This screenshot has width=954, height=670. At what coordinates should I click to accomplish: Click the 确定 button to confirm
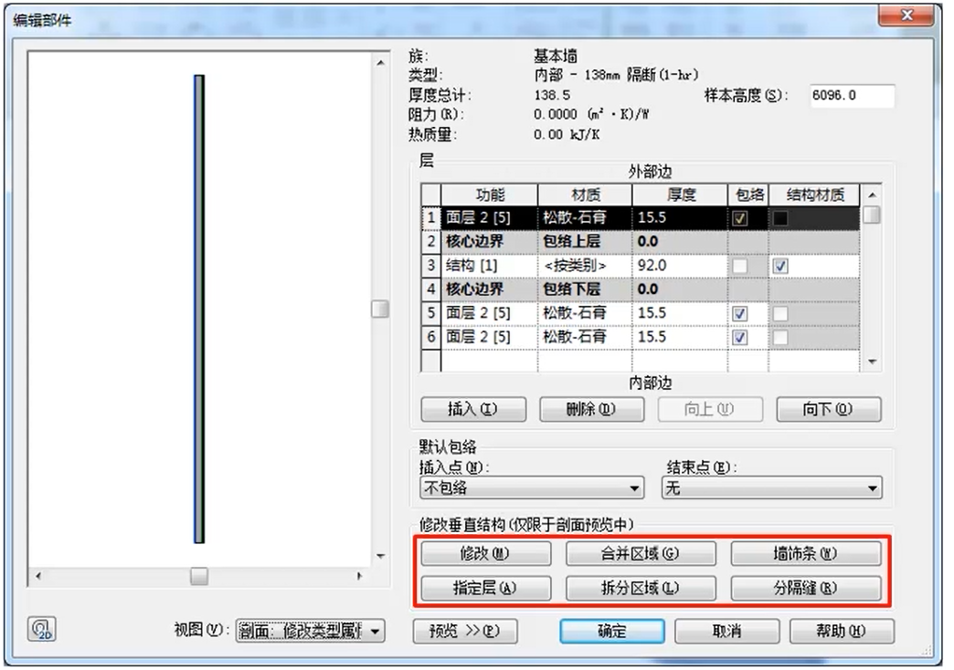click(611, 631)
